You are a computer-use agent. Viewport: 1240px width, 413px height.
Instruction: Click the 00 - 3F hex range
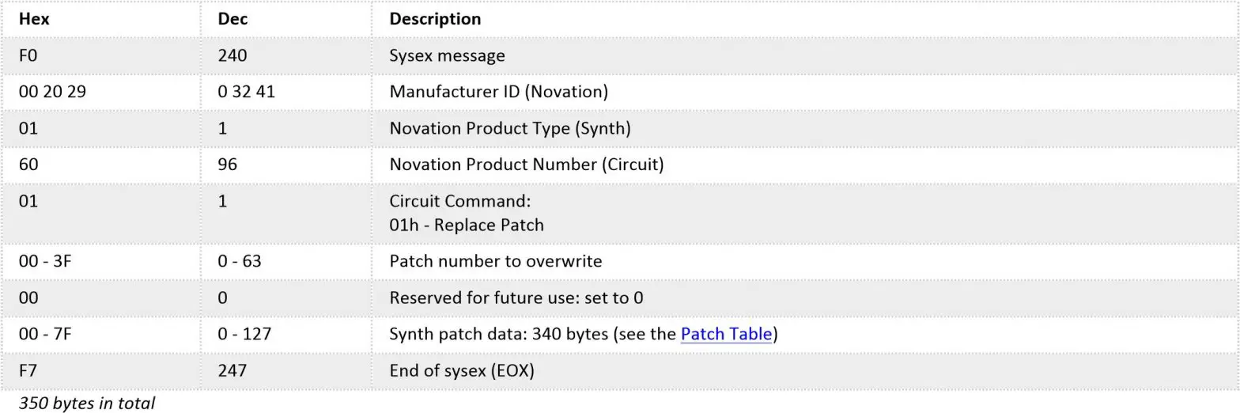pos(45,261)
